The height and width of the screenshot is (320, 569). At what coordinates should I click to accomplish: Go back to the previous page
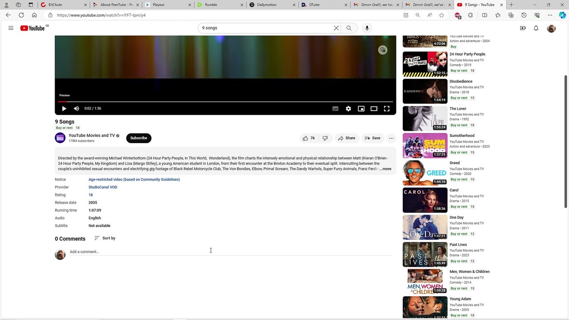click(x=8, y=15)
